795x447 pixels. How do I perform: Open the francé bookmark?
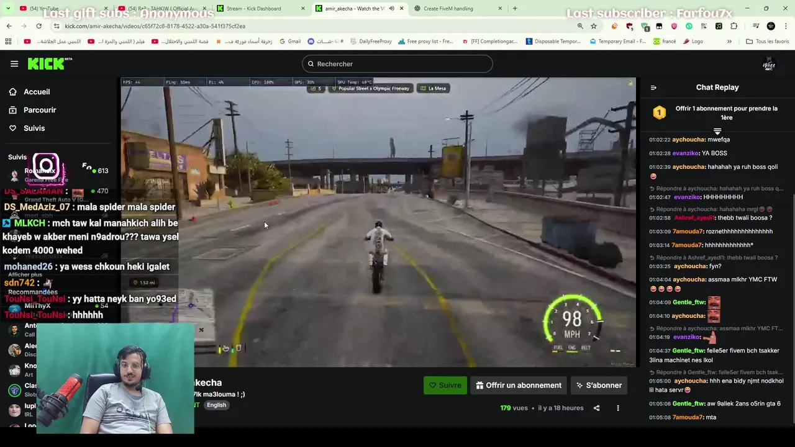[665, 42]
